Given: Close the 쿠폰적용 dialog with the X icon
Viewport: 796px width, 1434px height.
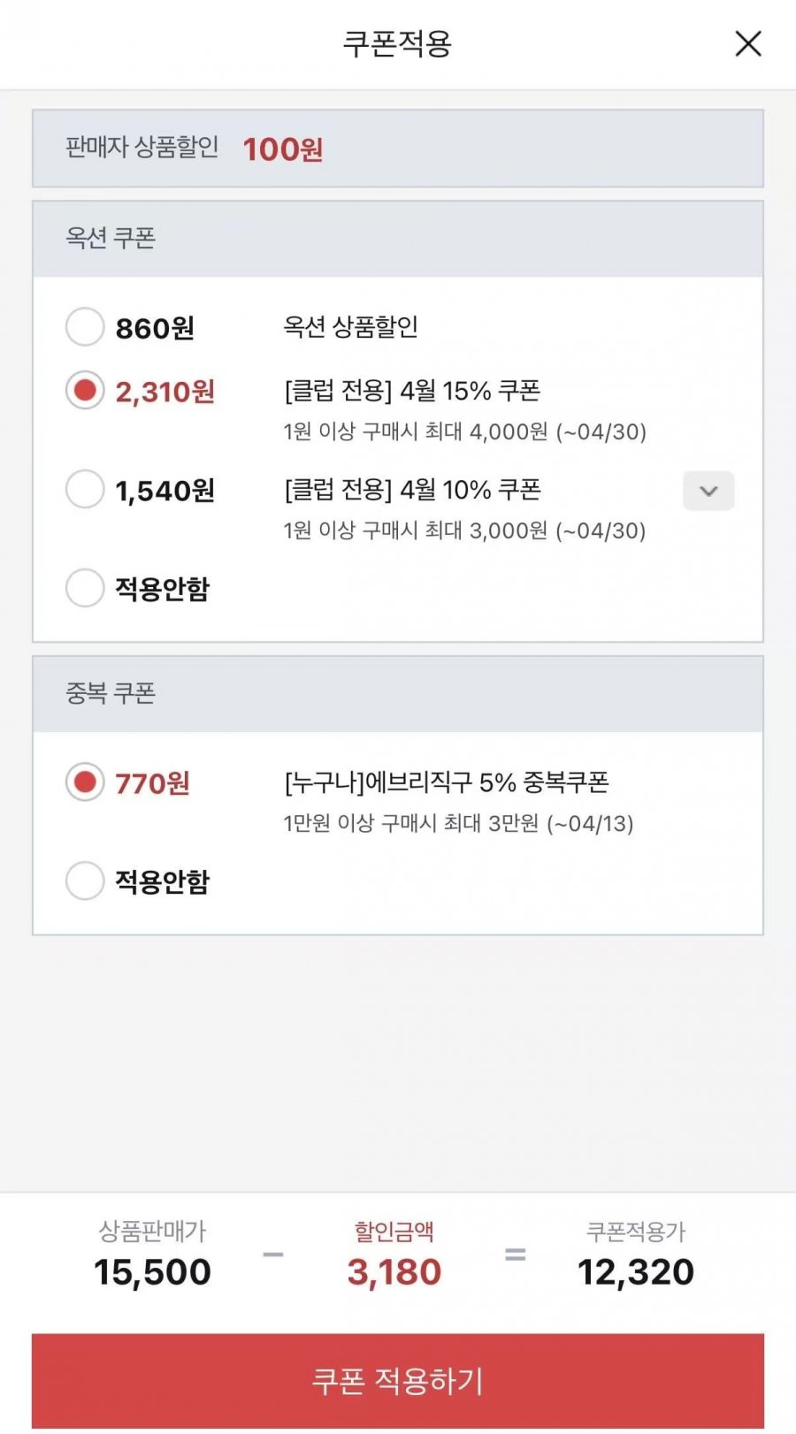Looking at the screenshot, I should 748,43.
